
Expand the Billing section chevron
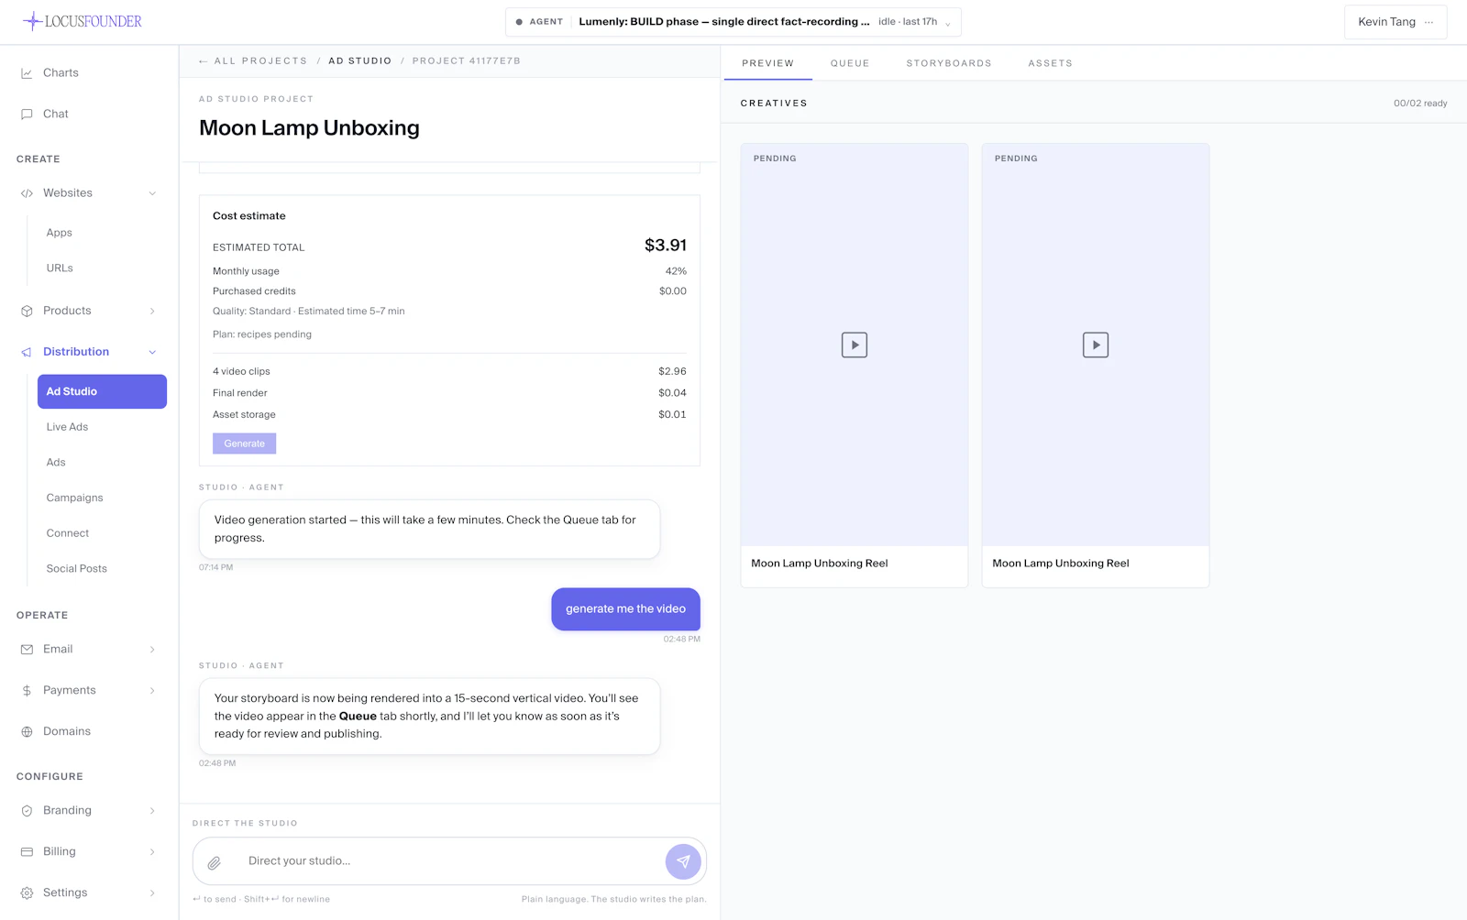tap(152, 852)
